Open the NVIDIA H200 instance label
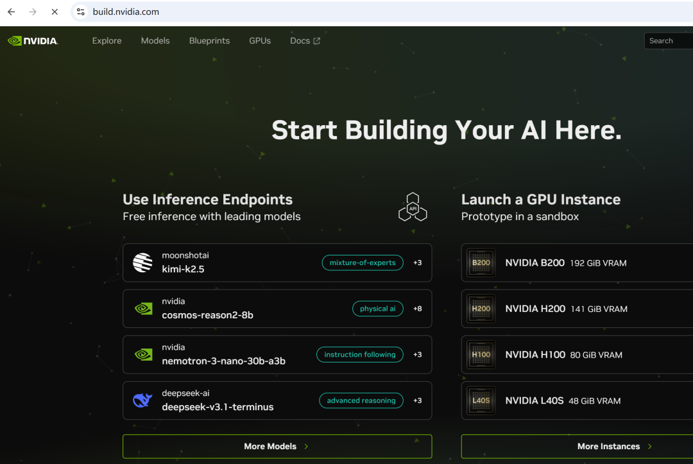The height and width of the screenshot is (464, 693). (535, 309)
